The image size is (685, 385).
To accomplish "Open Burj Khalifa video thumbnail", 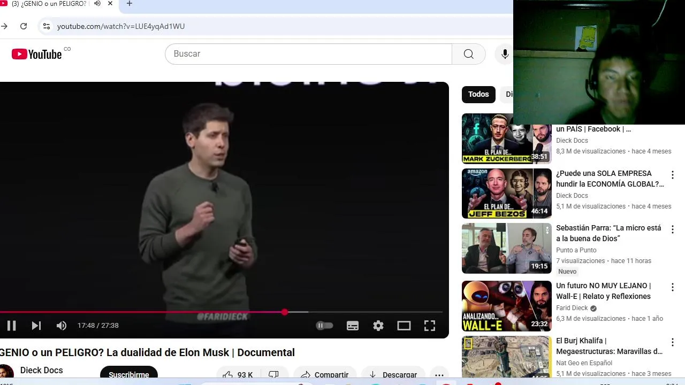I will (506, 357).
